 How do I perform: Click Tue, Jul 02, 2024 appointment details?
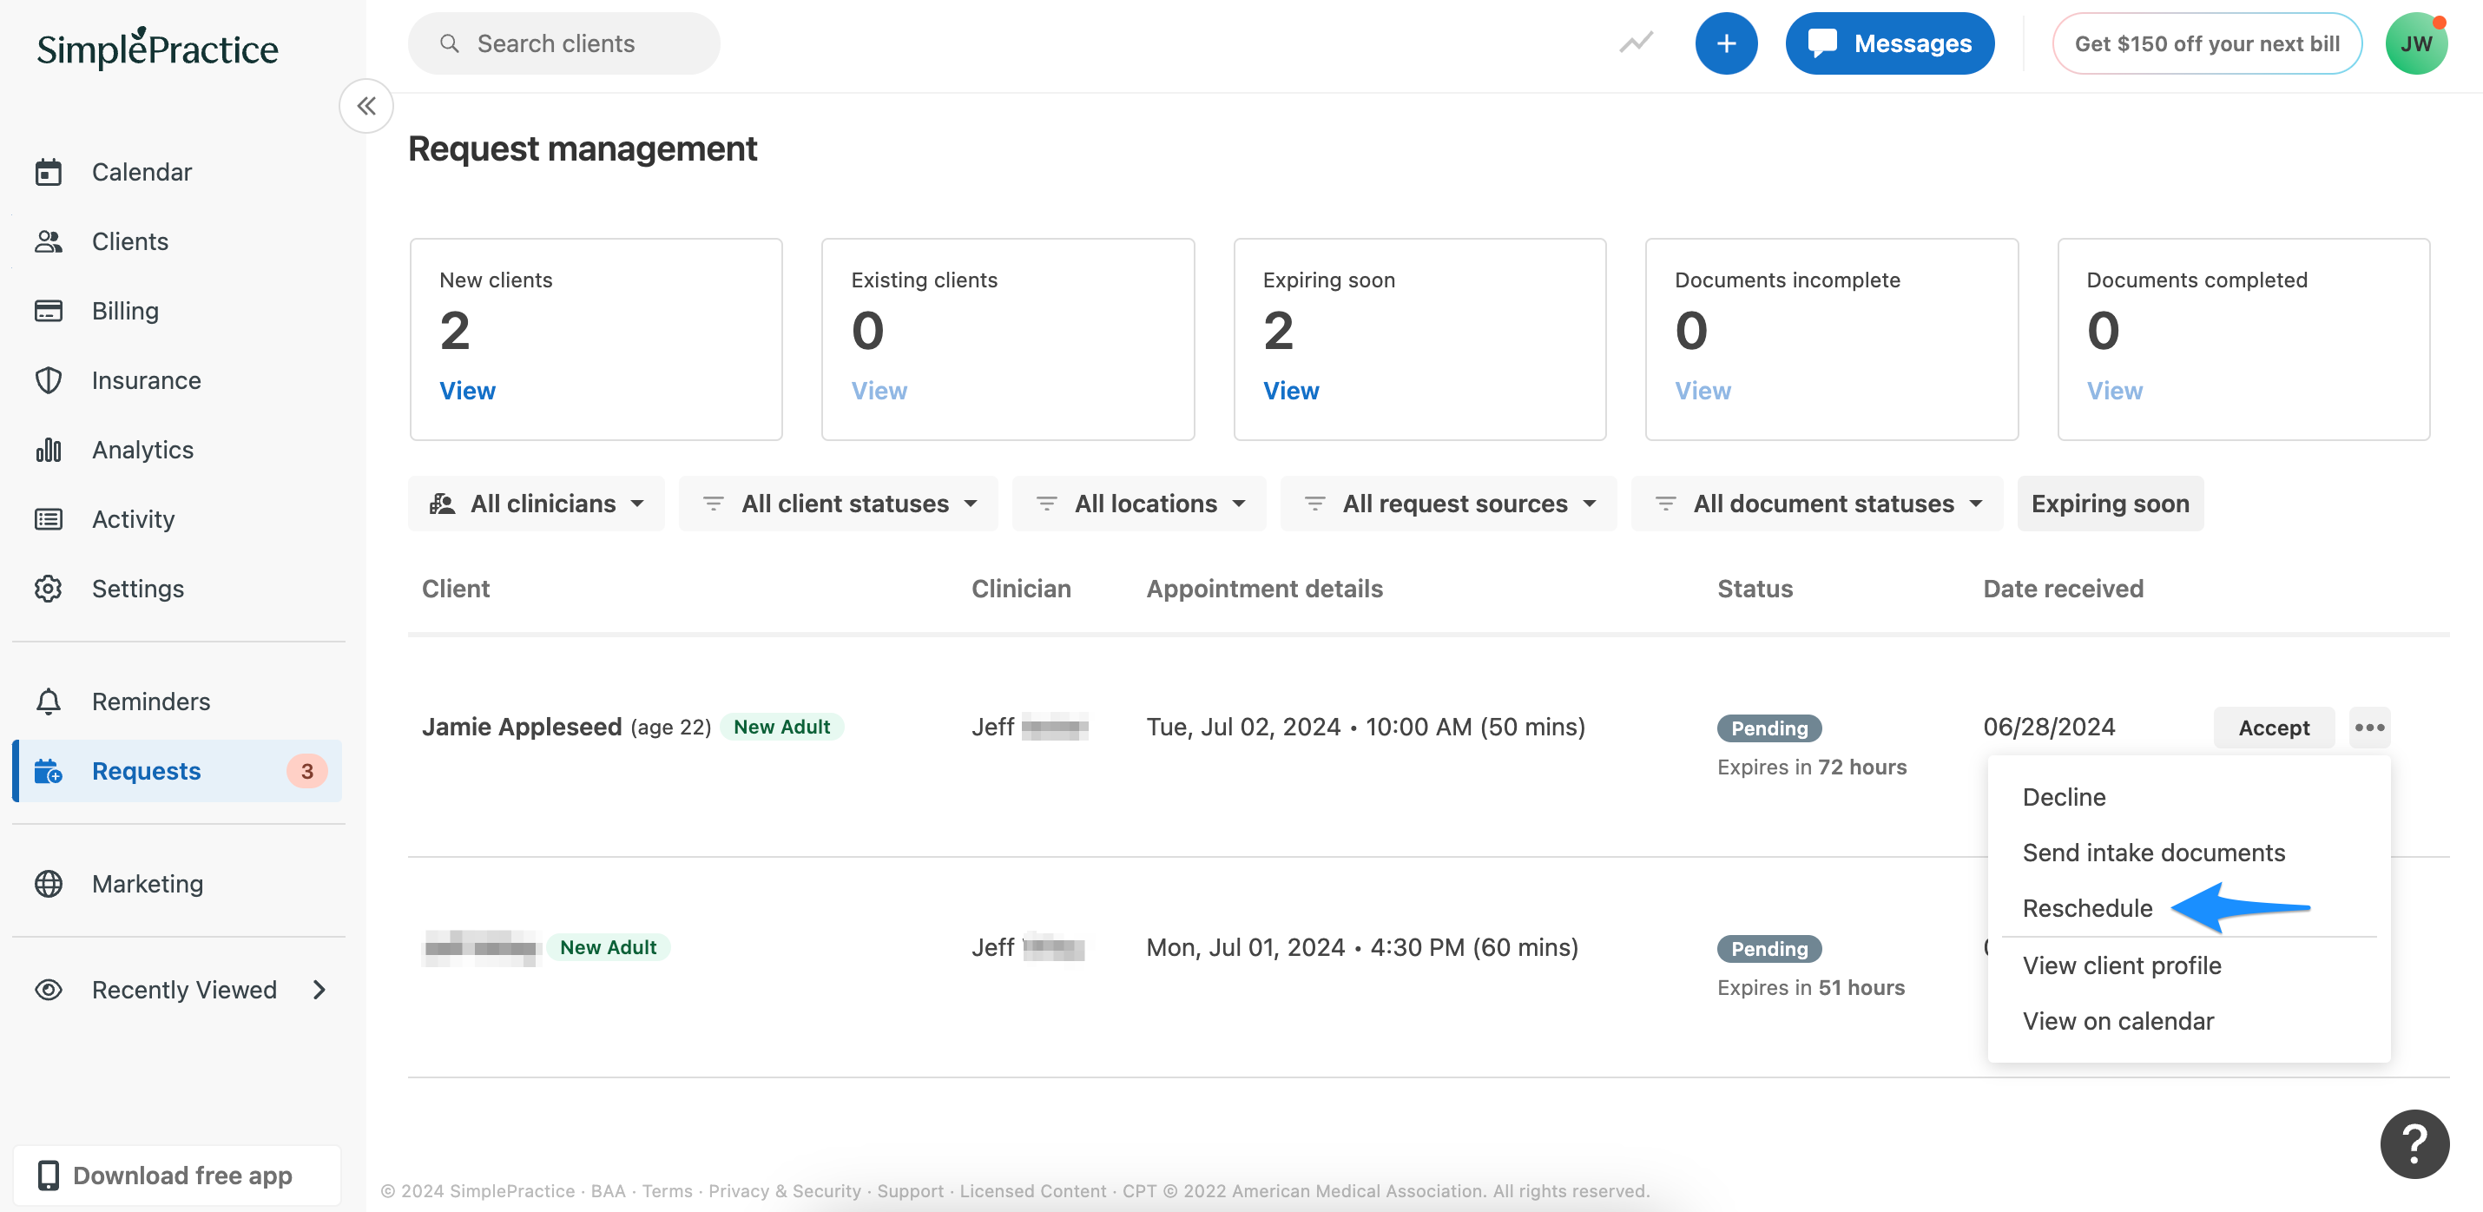point(1366,727)
